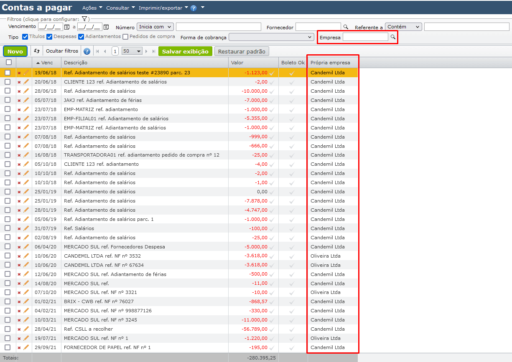
Task: Delete the CLIENTE 123 20/06/18 entry
Action: point(19,82)
